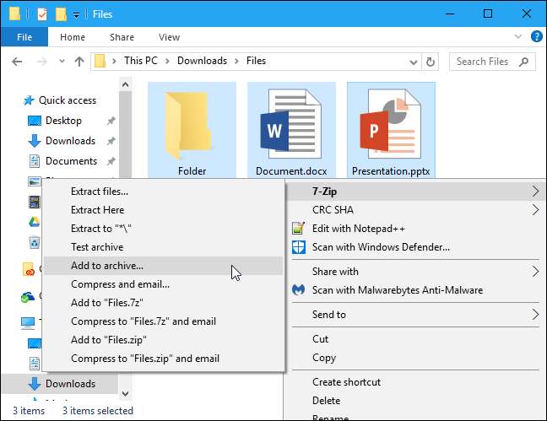Open the address bar history dropdown
This screenshot has height=421, width=547.
tap(412, 62)
